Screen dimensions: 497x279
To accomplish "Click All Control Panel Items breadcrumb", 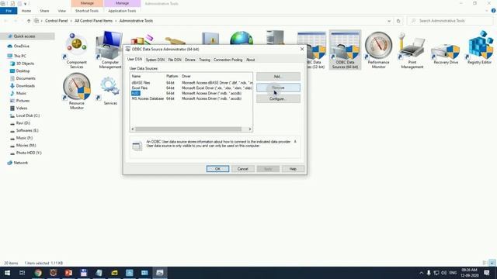I will click(93, 21).
